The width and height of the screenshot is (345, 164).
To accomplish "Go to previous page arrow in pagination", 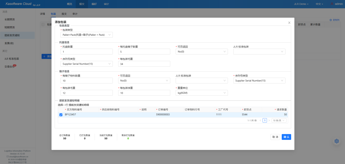I will tap(260, 120).
